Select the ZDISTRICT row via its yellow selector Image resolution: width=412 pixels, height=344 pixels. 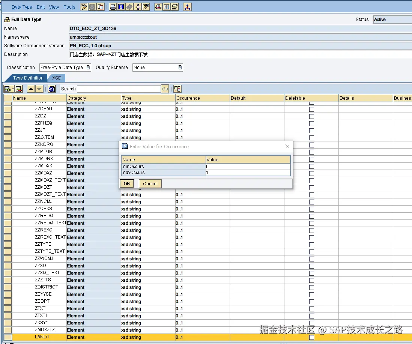pyautogui.click(x=8, y=287)
